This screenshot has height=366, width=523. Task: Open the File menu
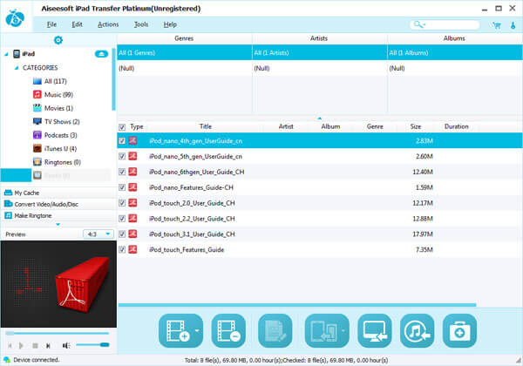tap(51, 24)
